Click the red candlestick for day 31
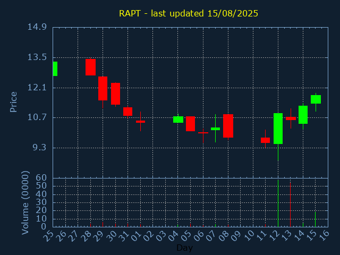The height and width of the screenshot is (255, 340). [x=127, y=112]
